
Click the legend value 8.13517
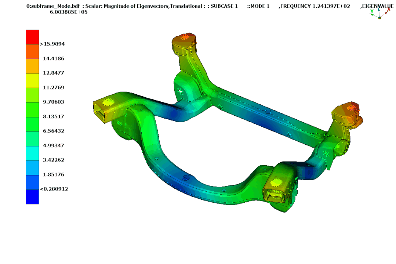click(x=54, y=117)
